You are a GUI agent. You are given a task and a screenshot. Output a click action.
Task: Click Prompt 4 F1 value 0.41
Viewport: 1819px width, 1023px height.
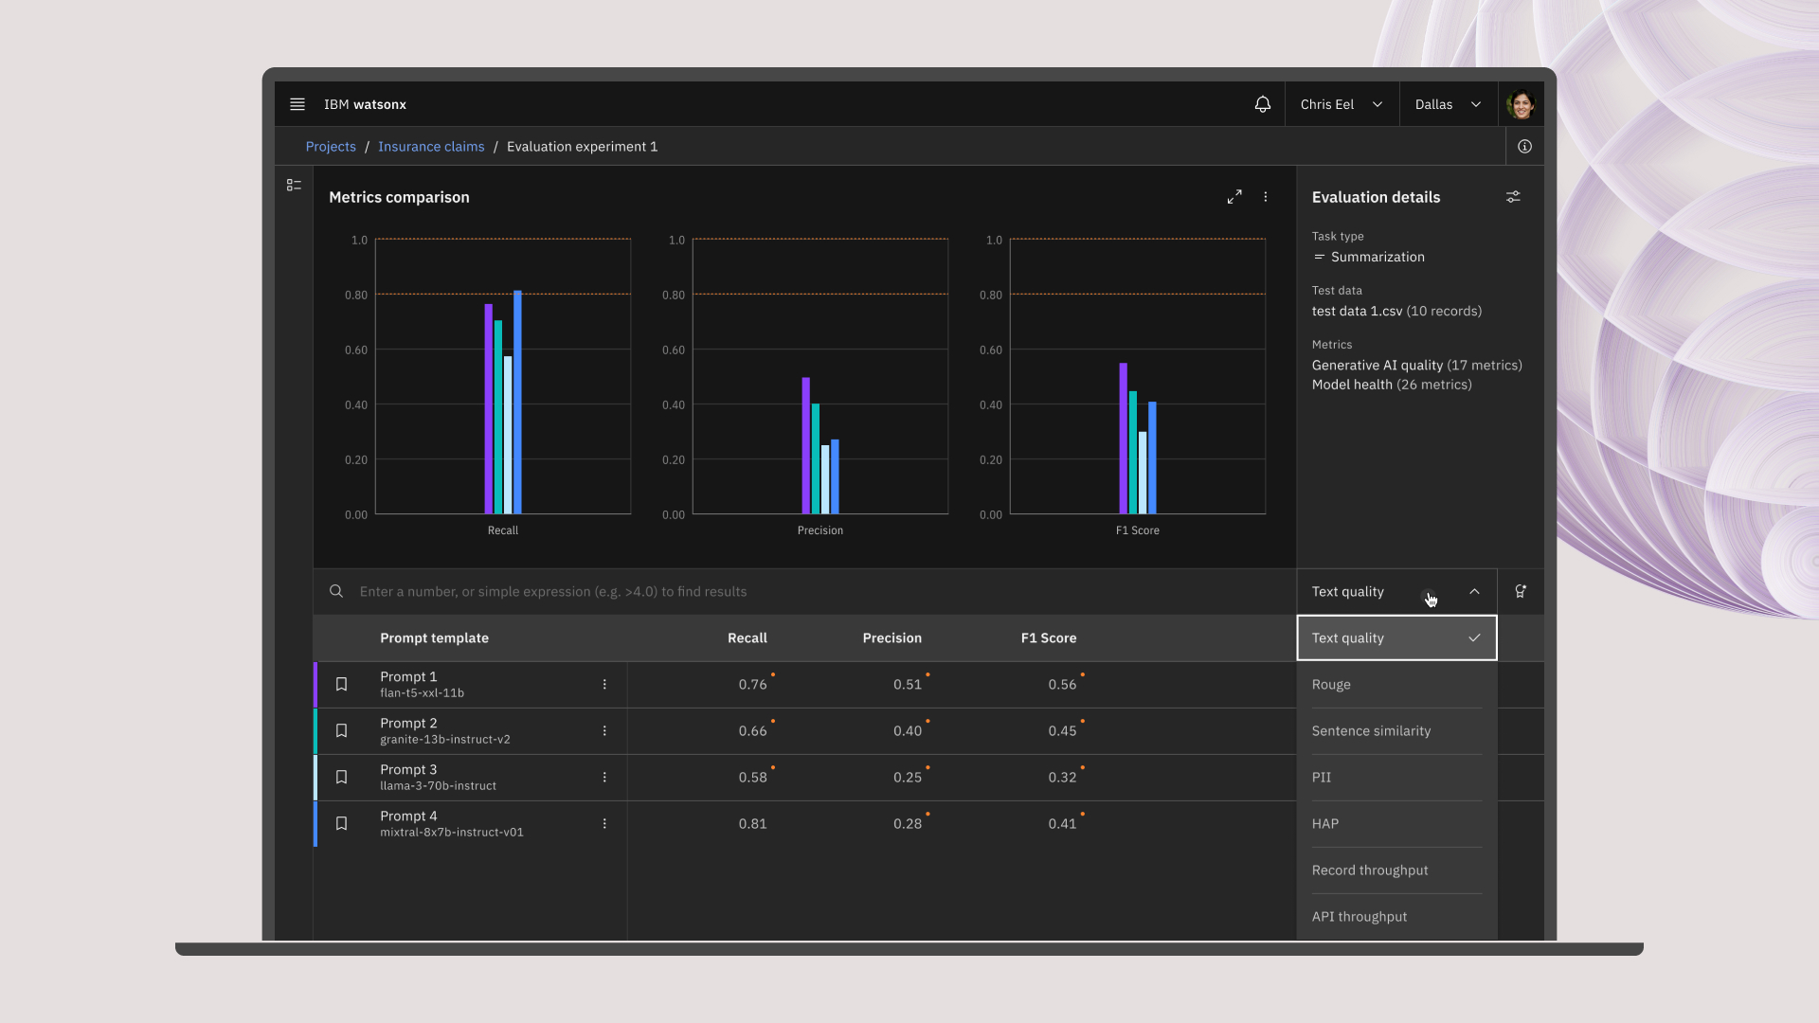1062,824
